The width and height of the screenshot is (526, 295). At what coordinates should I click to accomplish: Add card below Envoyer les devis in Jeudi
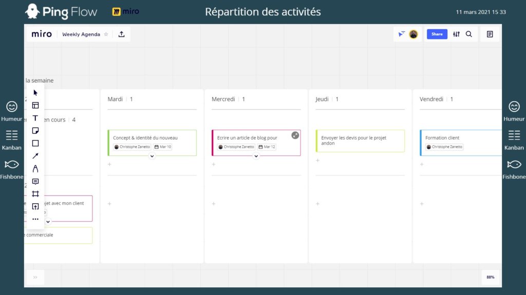pyautogui.click(x=317, y=160)
